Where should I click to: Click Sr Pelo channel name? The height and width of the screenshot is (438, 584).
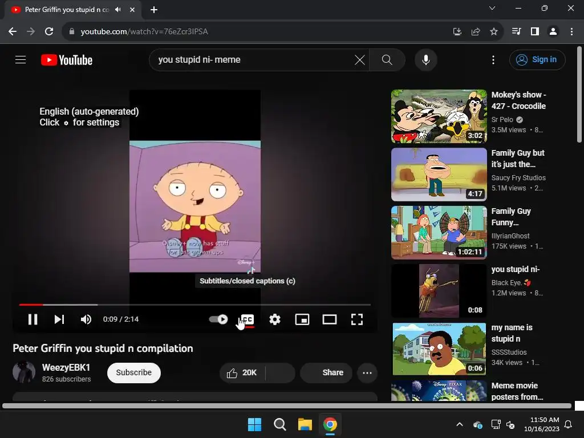[502, 120]
